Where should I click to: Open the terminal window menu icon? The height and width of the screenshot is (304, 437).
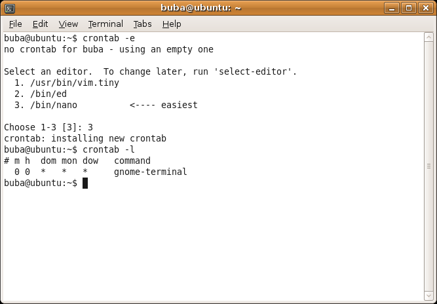point(10,9)
